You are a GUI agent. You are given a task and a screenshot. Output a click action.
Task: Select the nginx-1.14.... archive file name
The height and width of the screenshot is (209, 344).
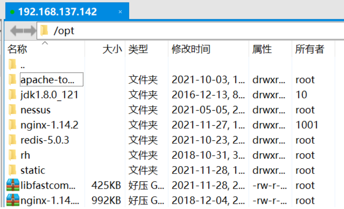pyautogui.click(x=50, y=200)
